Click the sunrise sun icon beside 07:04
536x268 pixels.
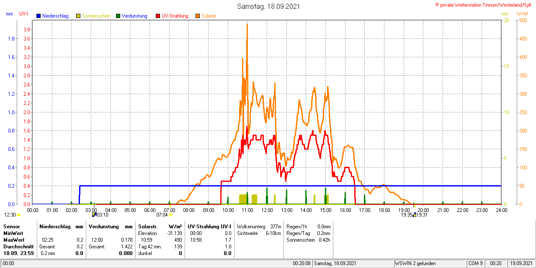170,215
